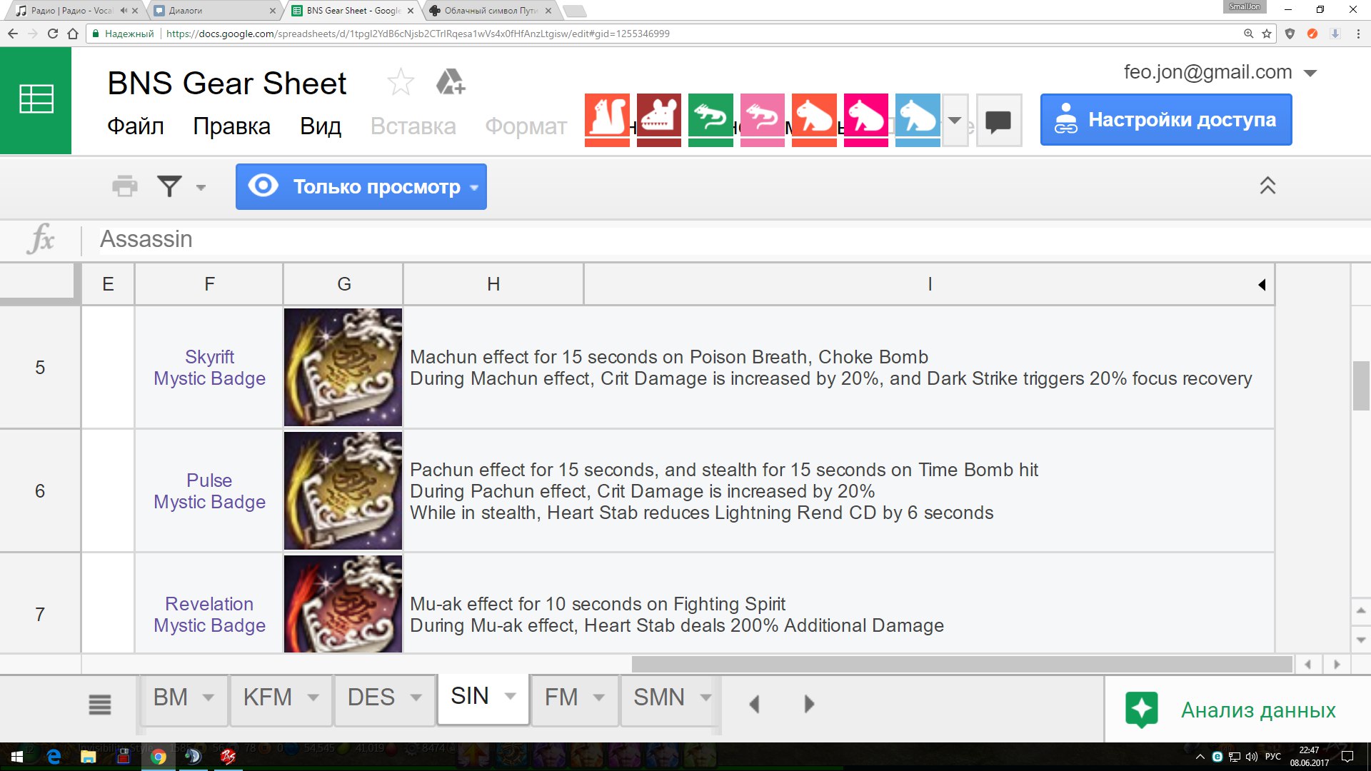Click the Pulse Mystic Badge image thumbnail
The image size is (1371, 771).
coord(343,490)
